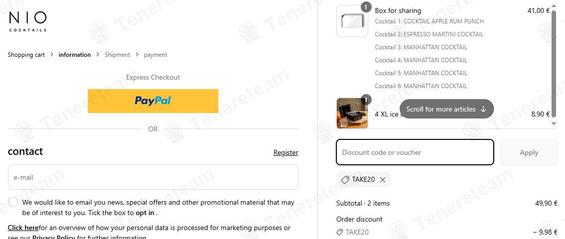Viewport: 565px width, 239px height.
Task: Pay with the PayPal express checkout button
Action: [x=153, y=101]
